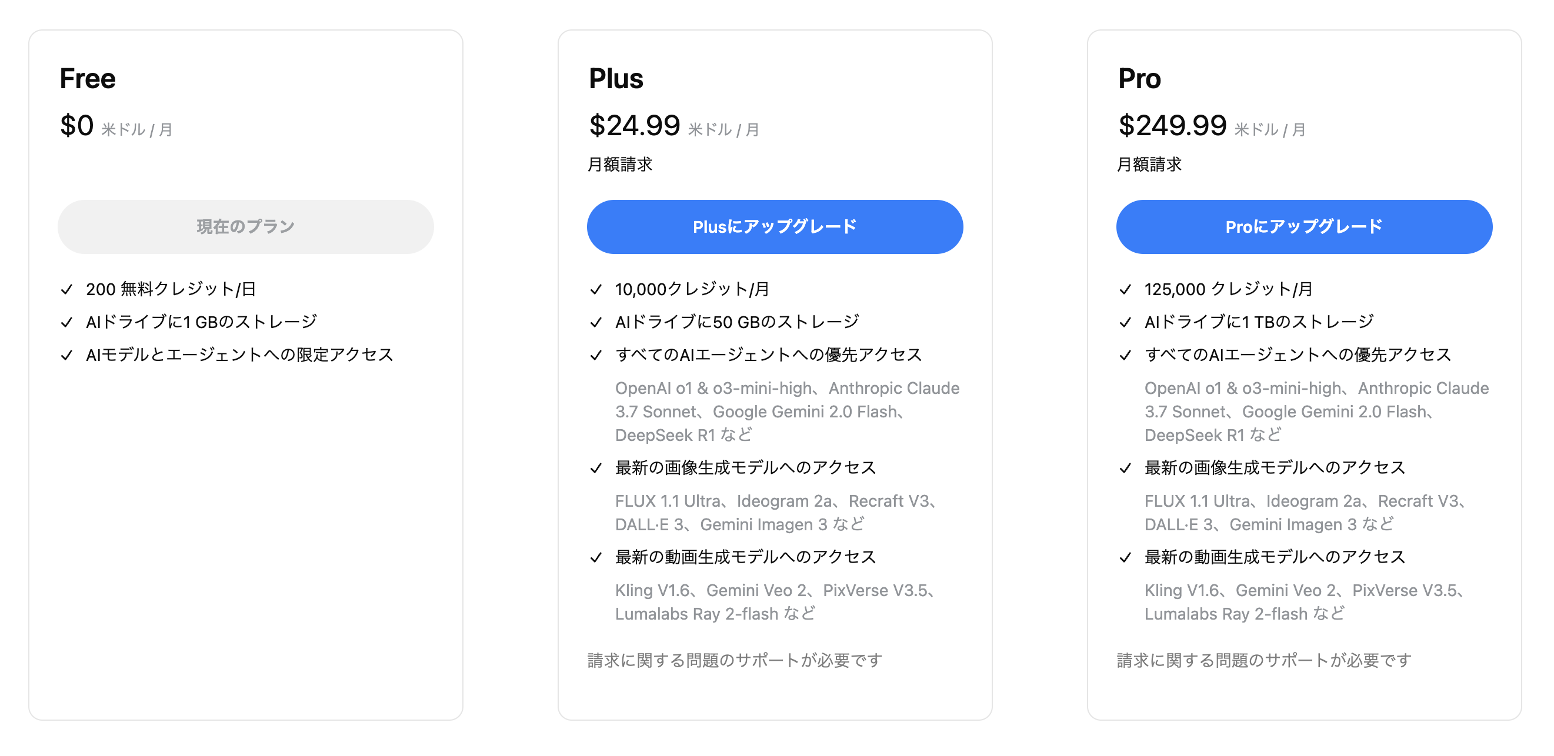The height and width of the screenshot is (756, 1554).
Task: Click Plus plan 月額請求 label
Action: pos(620,164)
